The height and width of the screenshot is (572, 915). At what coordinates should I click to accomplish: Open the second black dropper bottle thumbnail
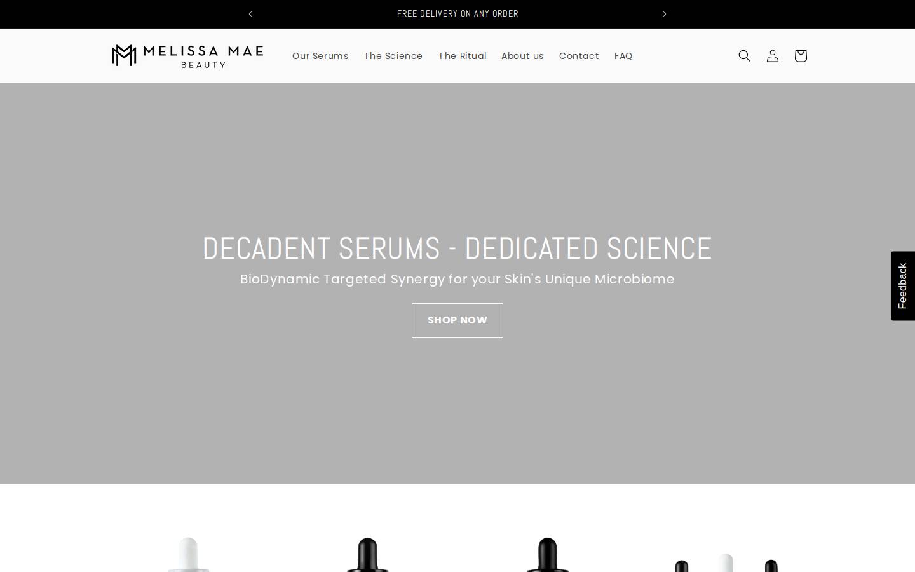(547, 554)
